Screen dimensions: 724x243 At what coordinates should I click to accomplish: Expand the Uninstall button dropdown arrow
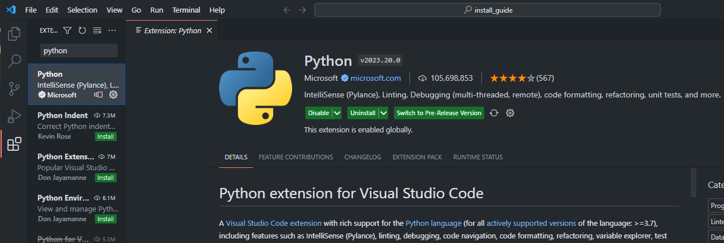(383, 113)
